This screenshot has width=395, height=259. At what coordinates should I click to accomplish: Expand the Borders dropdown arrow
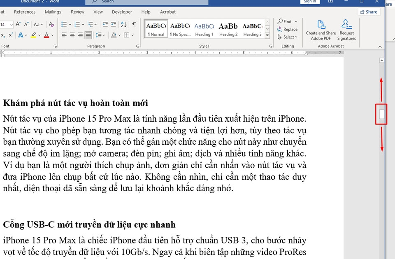[132, 35]
